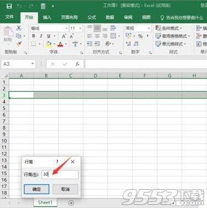Click the Increase Indent icon

[x=97, y=44]
